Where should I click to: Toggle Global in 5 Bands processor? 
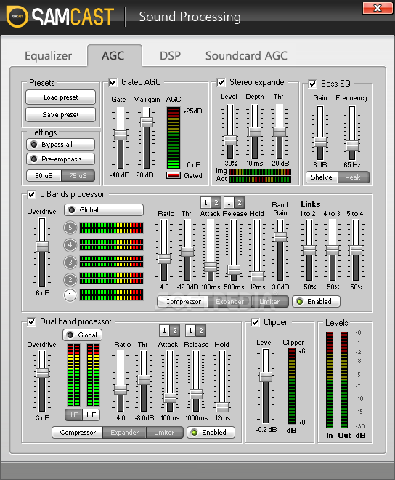point(104,210)
